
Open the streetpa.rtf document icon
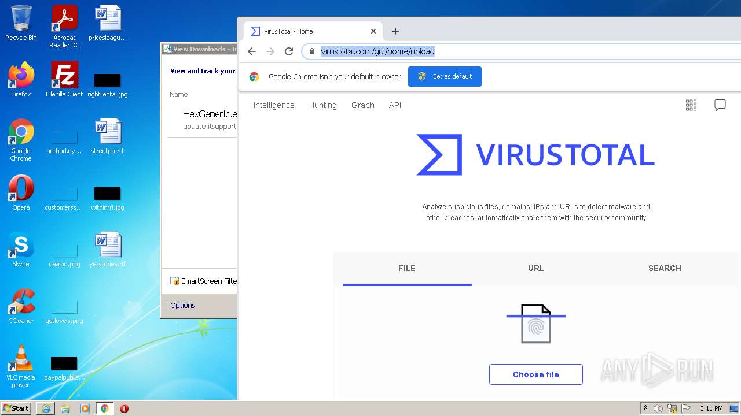point(108,136)
